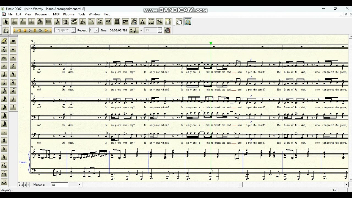Viewport: 352px width, 198px height.
Task: Rewind playback to beginning
Action: (x=14, y=31)
